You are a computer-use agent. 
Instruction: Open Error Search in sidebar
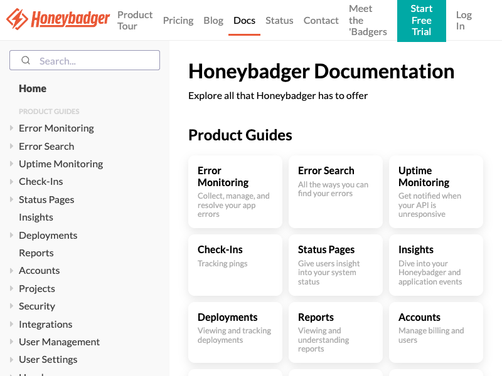coord(46,146)
